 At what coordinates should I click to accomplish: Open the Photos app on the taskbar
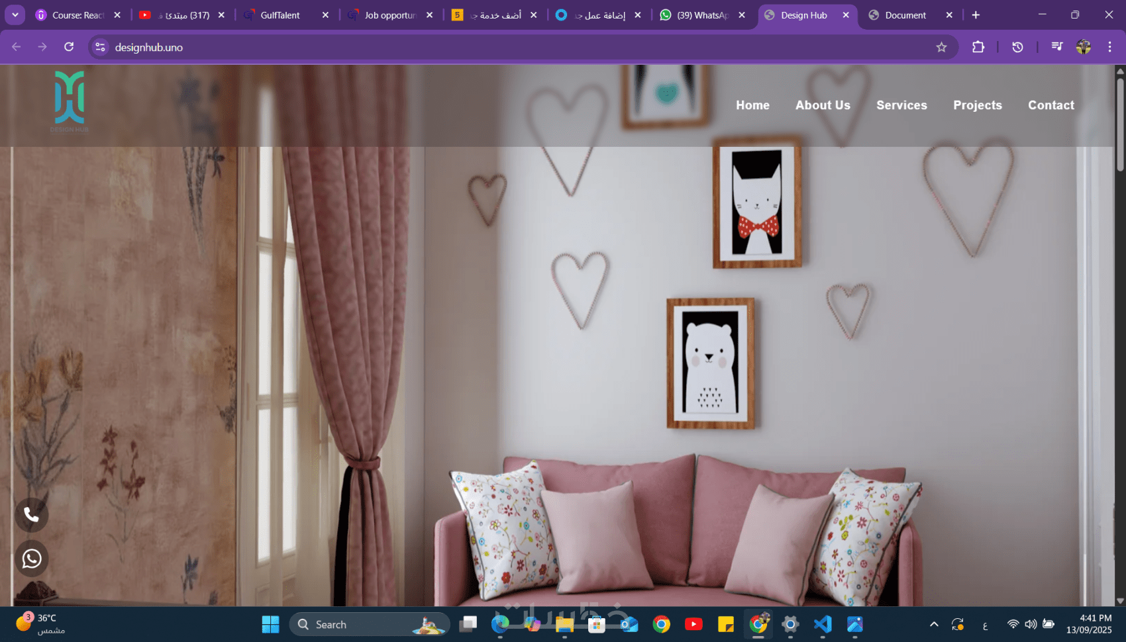click(855, 624)
